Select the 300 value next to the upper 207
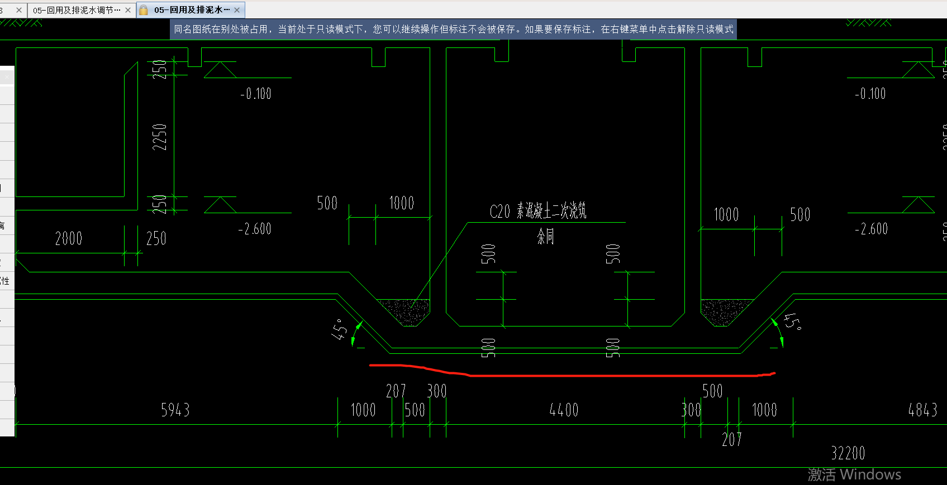Image resolution: width=947 pixels, height=485 pixels. tap(437, 391)
